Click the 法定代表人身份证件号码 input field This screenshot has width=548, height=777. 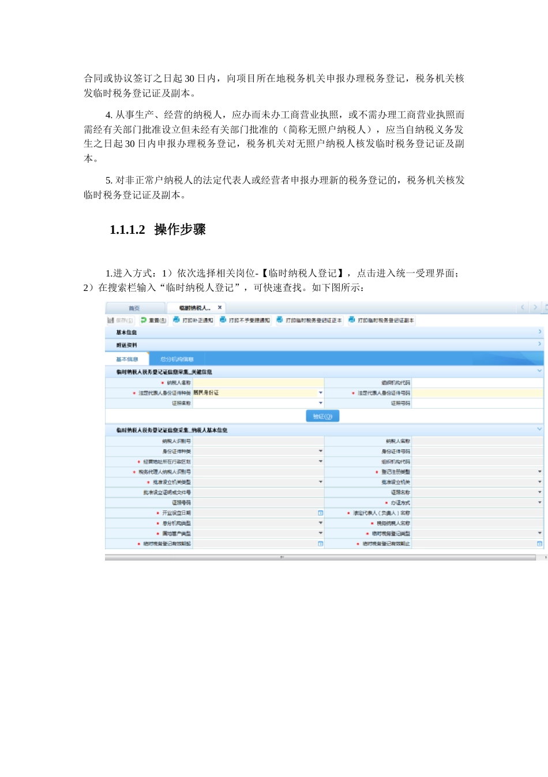click(478, 393)
